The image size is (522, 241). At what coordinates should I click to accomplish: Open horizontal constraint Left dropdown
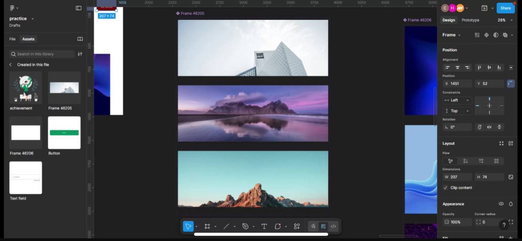[x=457, y=100]
